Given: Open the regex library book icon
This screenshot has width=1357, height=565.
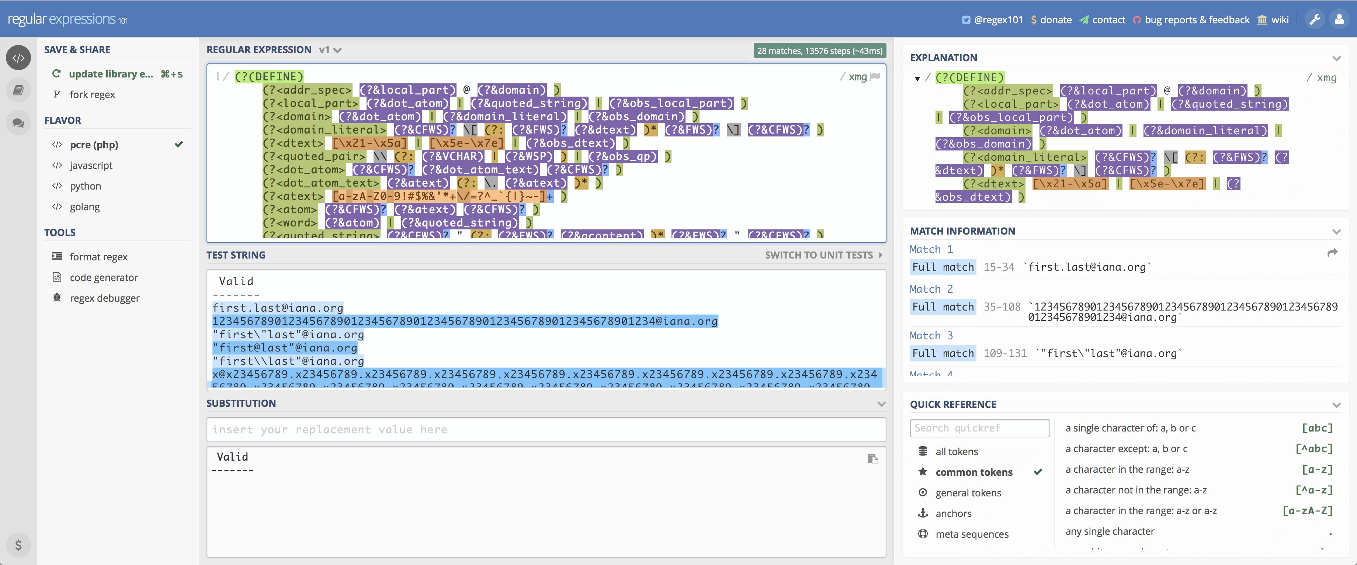Looking at the screenshot, I should pos(18,90).
